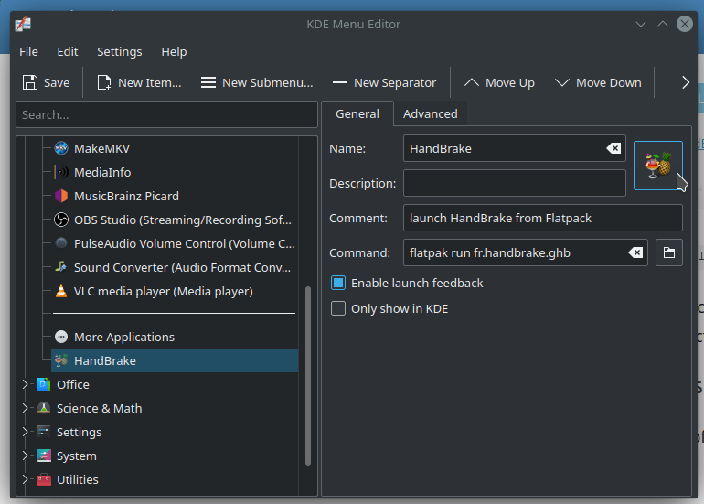Open the File menu
The image size is (704, 504).
(x=28, y=51)
